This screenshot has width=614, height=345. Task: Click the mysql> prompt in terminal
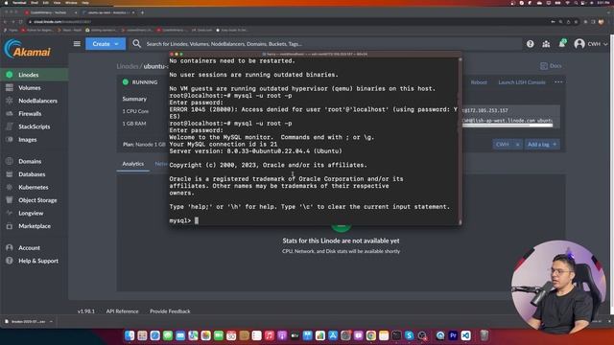180,220
